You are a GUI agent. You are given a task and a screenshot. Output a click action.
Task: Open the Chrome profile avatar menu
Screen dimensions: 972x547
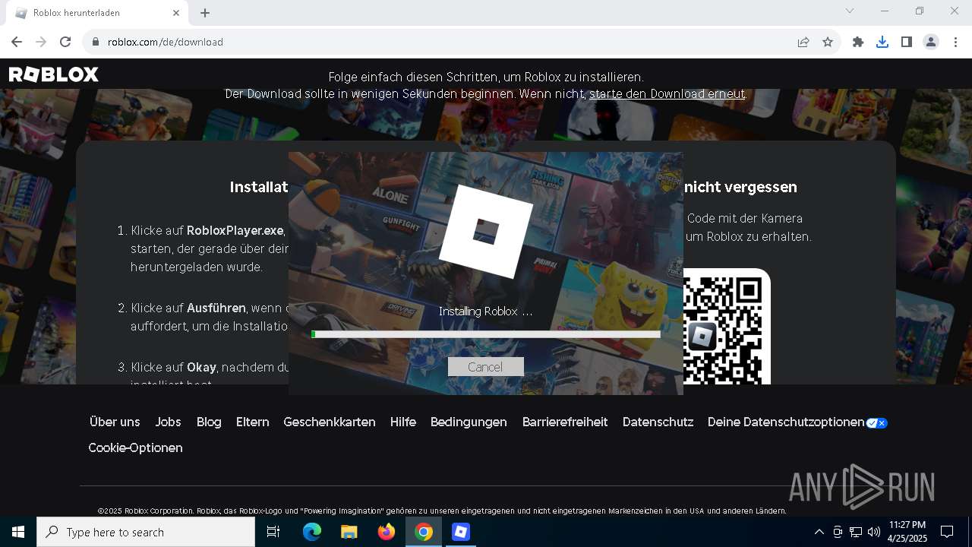tap(931, 42)
